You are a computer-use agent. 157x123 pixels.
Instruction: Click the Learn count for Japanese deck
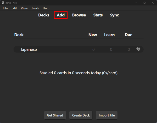tap(111, 49)
